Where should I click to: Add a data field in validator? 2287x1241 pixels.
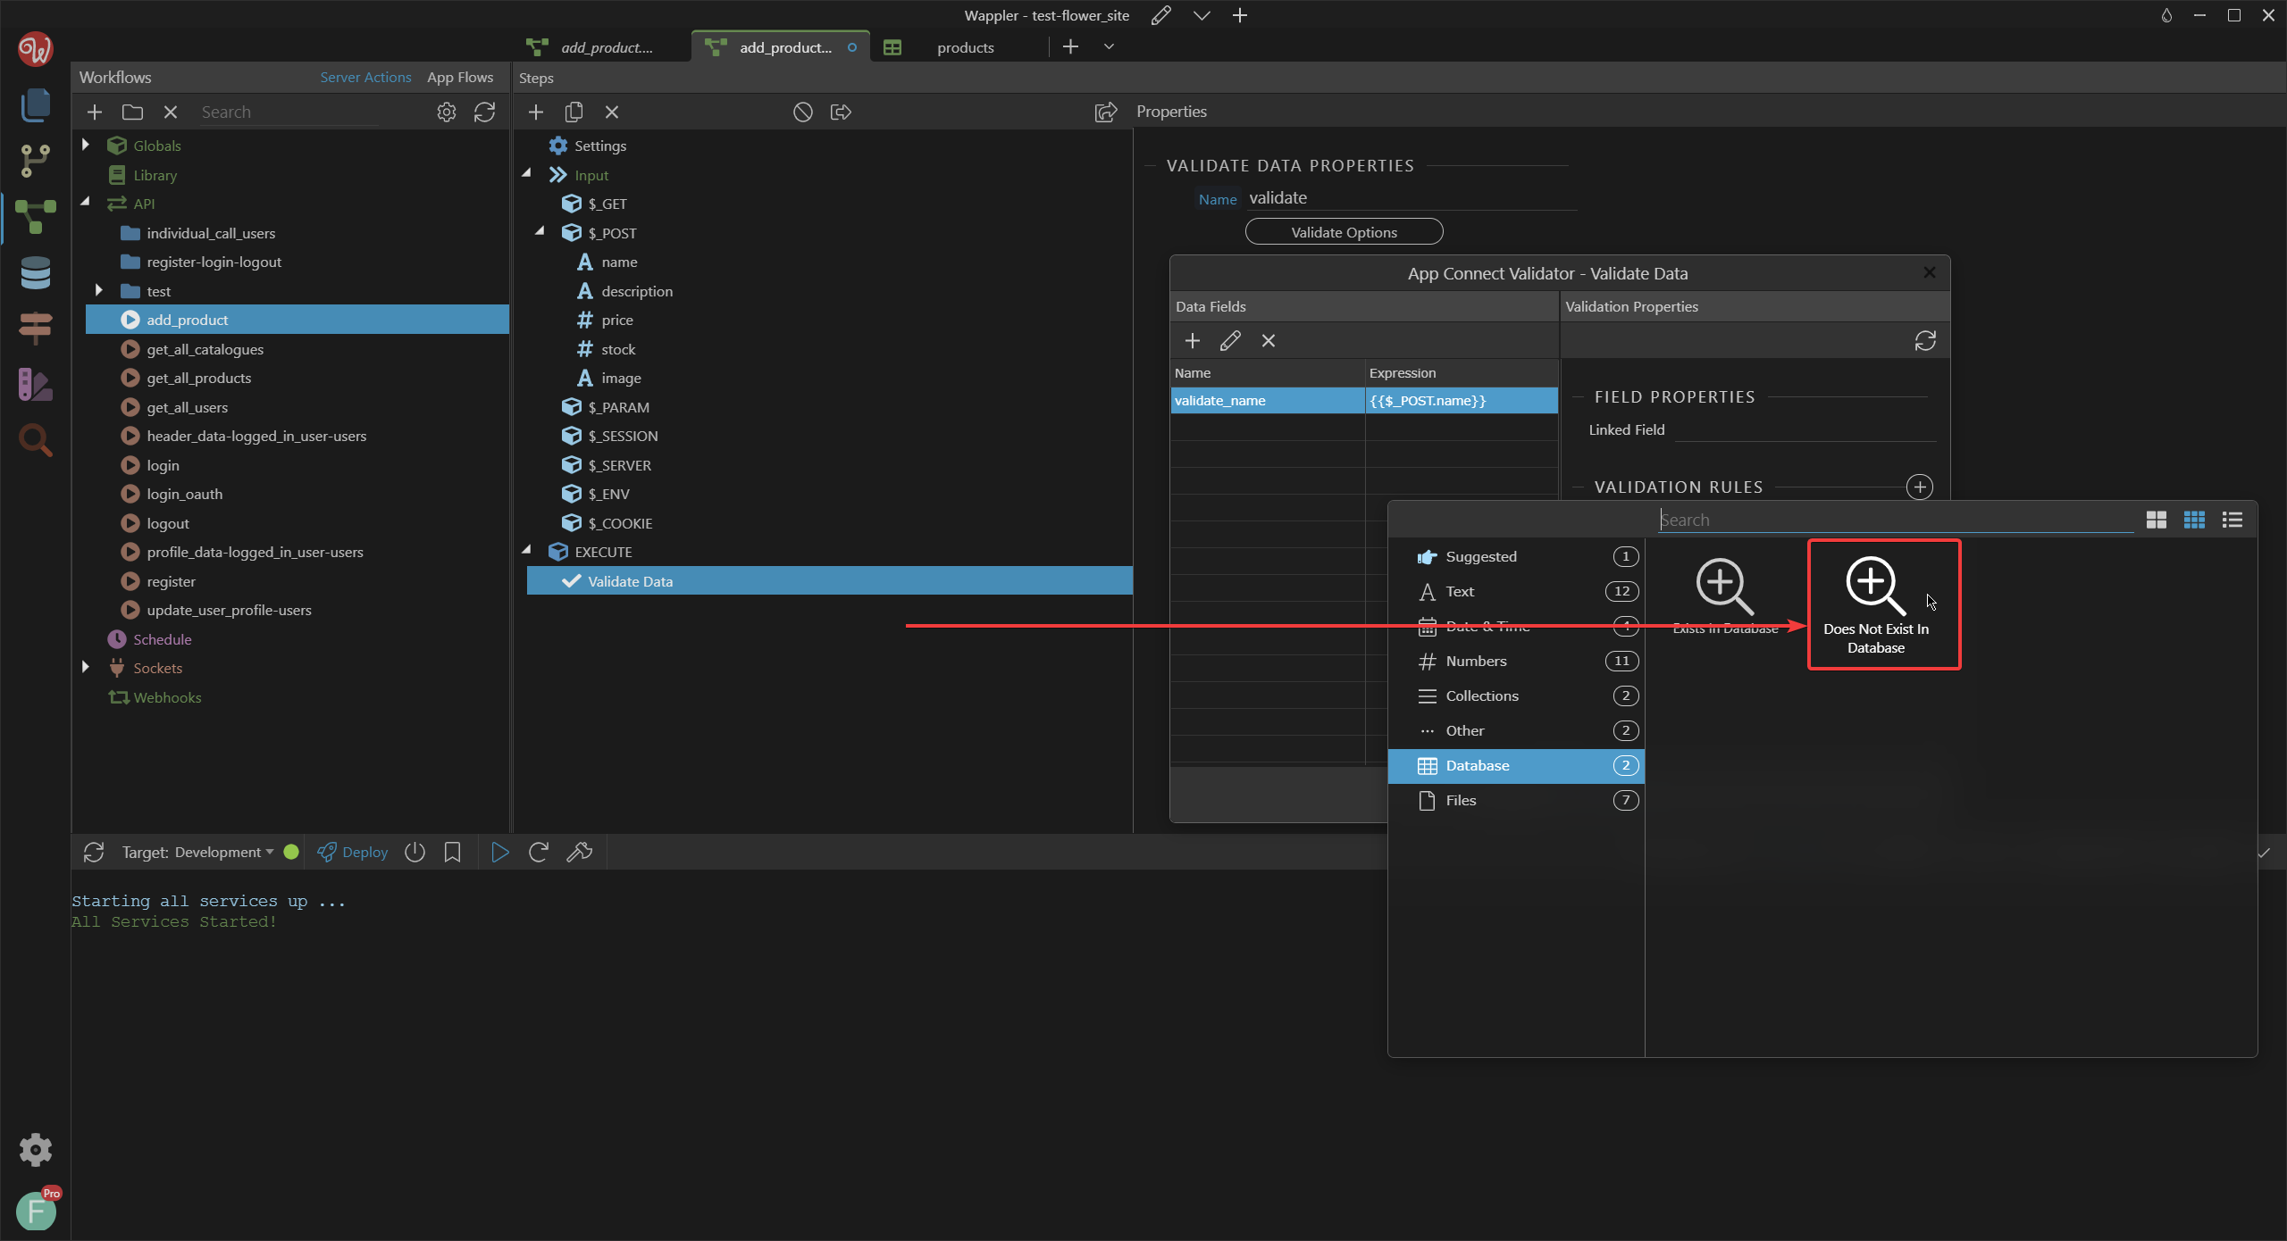pos(1193,340)
